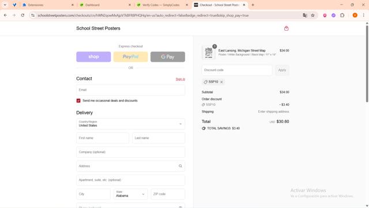Screen dimensions: 369x208
Task: Open the orange profile avatar icon
Action: coord(355,16)
